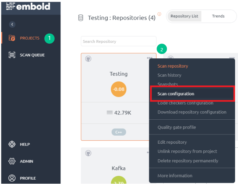Viewport: 238px width, 184px height.
Task: Click the Search Repository field
Action: click(x=119, y=41)
